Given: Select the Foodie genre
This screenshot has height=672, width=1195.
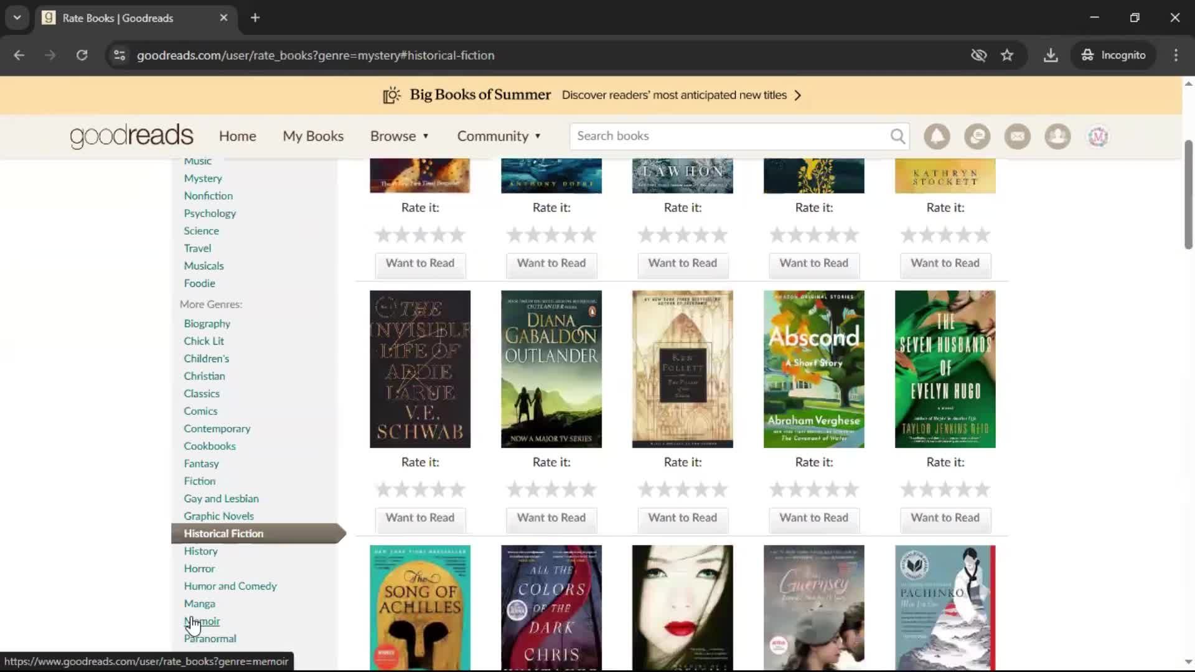Looking at the screenshot, I should pos(199,283).
